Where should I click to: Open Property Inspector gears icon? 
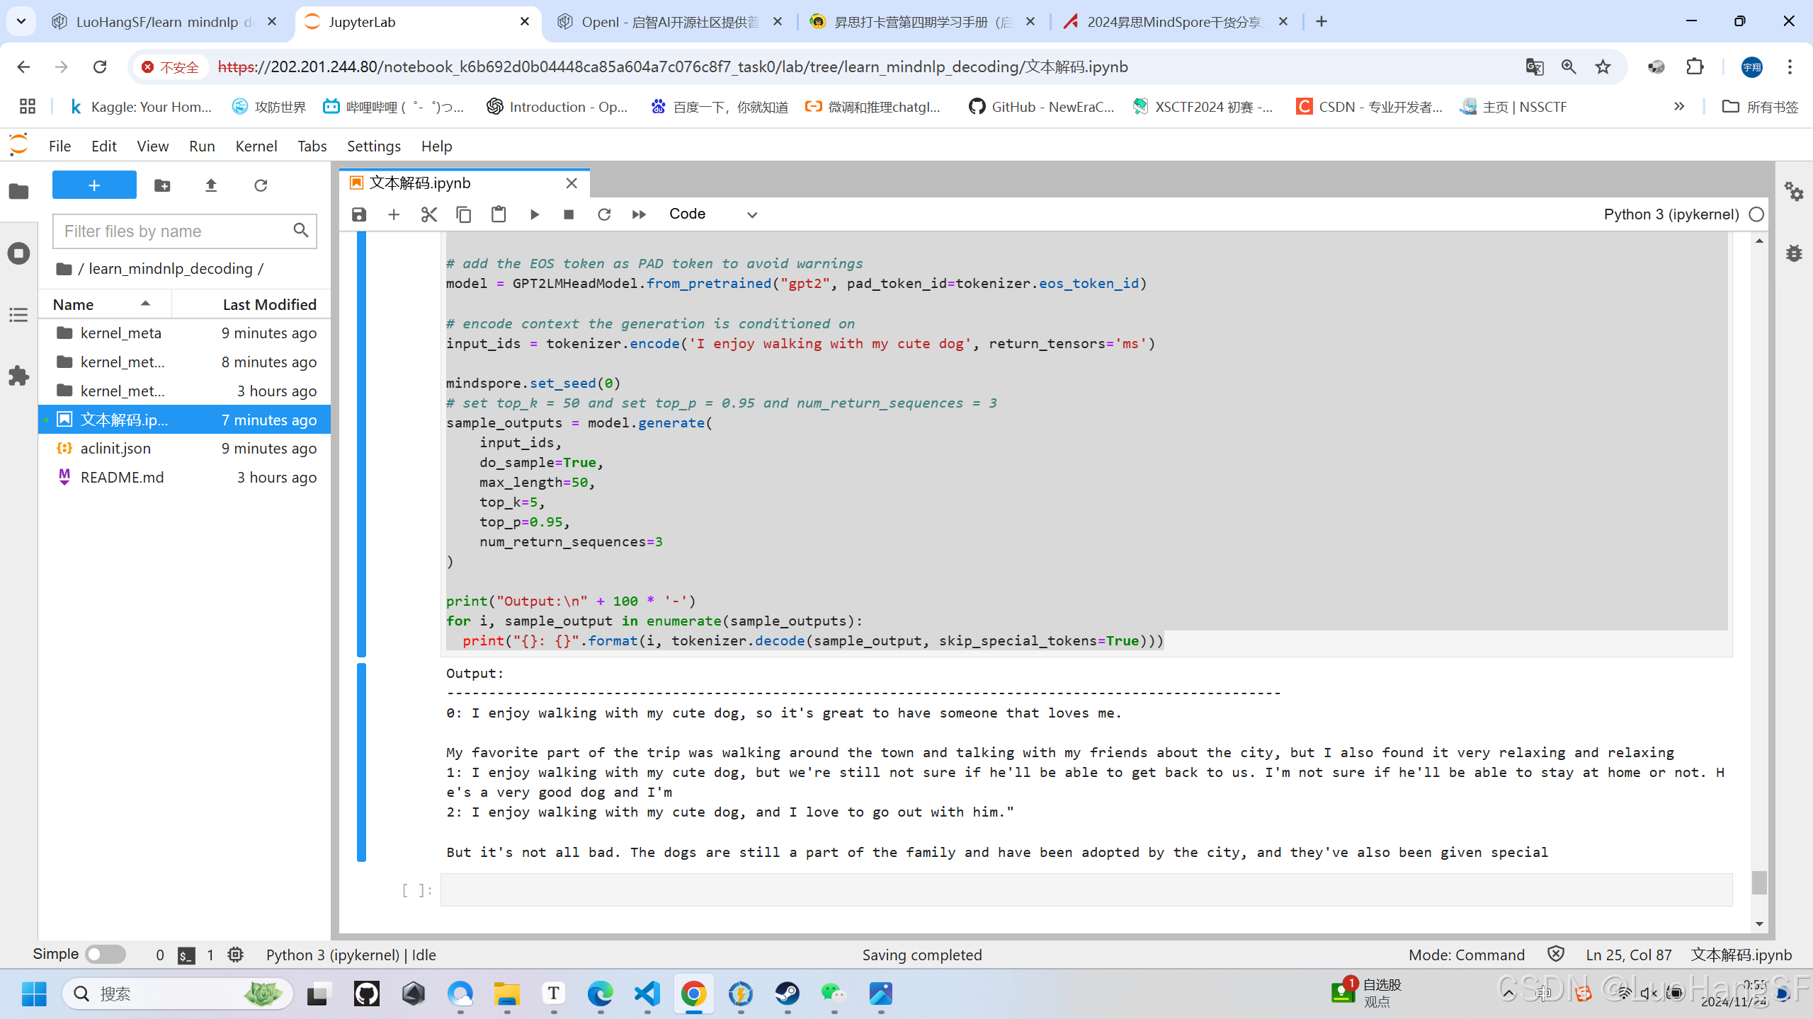(x=1794, y=192)
